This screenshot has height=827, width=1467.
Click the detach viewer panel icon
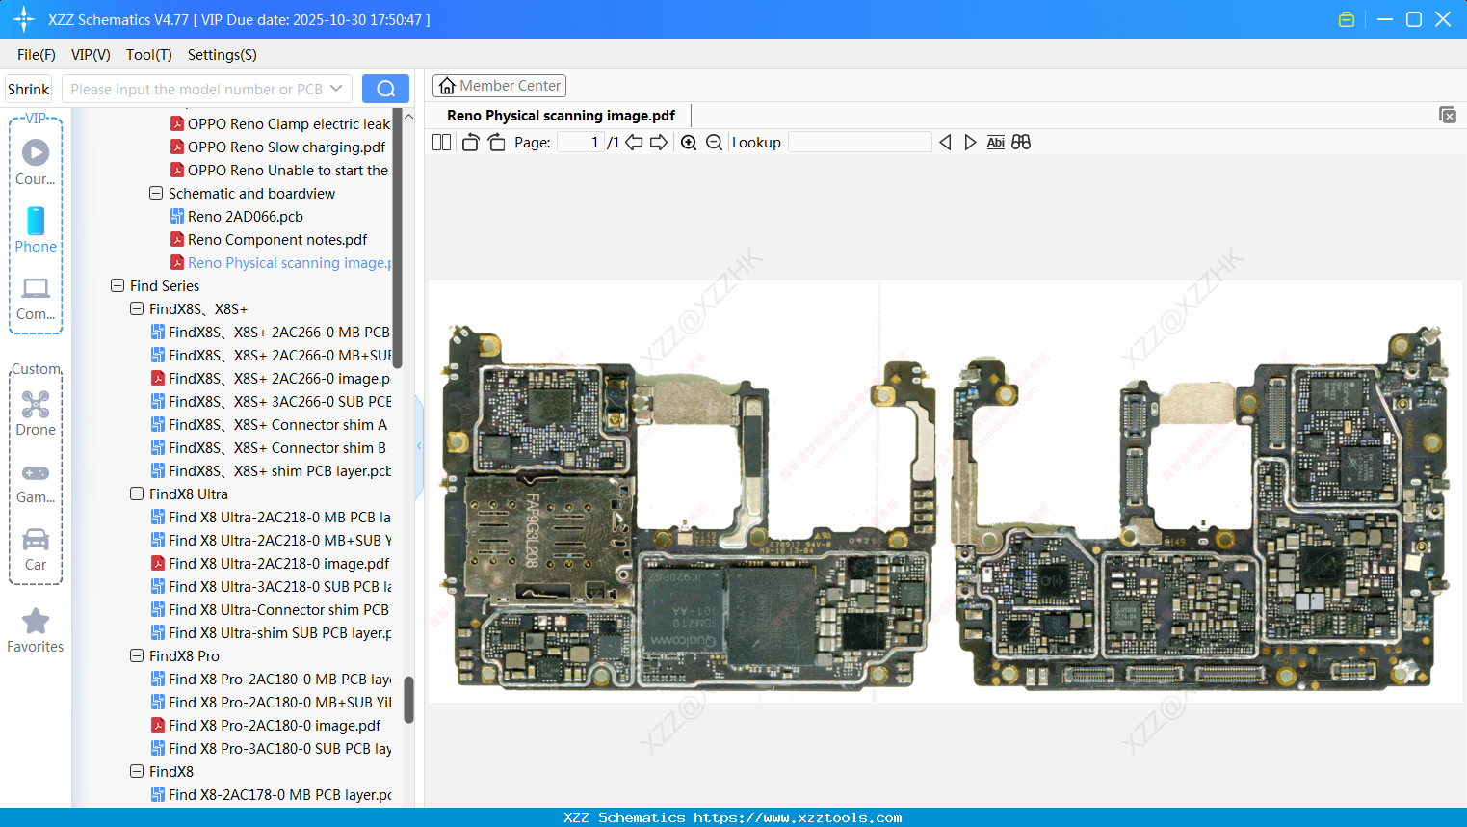1447,115
